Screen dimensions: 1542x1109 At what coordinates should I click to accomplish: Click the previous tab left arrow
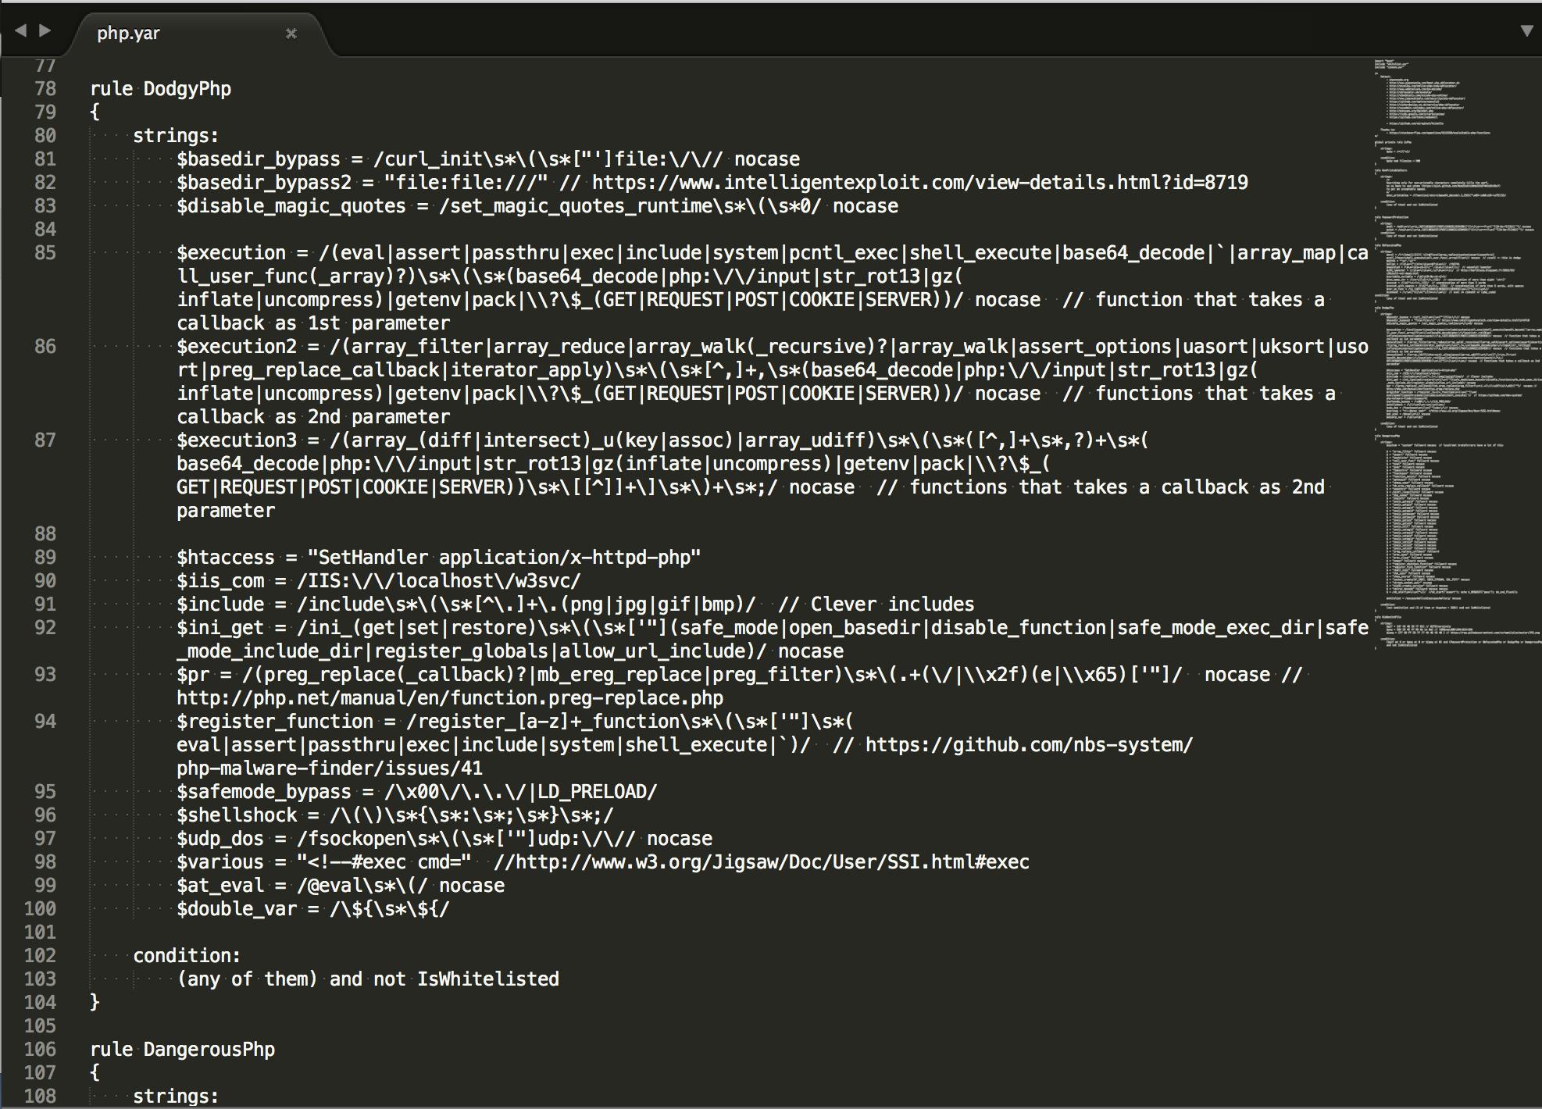point(21,30)
